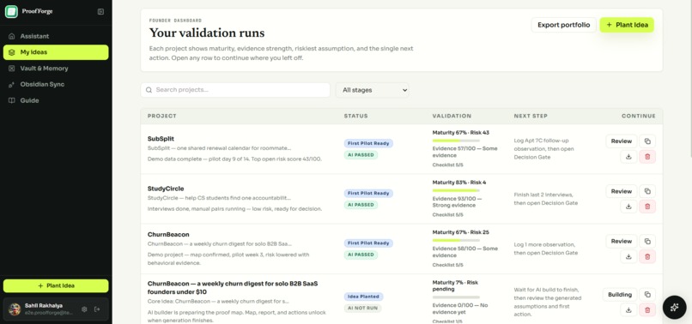Click the SubSplit maturity progress bar
Screen dimensions: 692x324
point(456,141)
